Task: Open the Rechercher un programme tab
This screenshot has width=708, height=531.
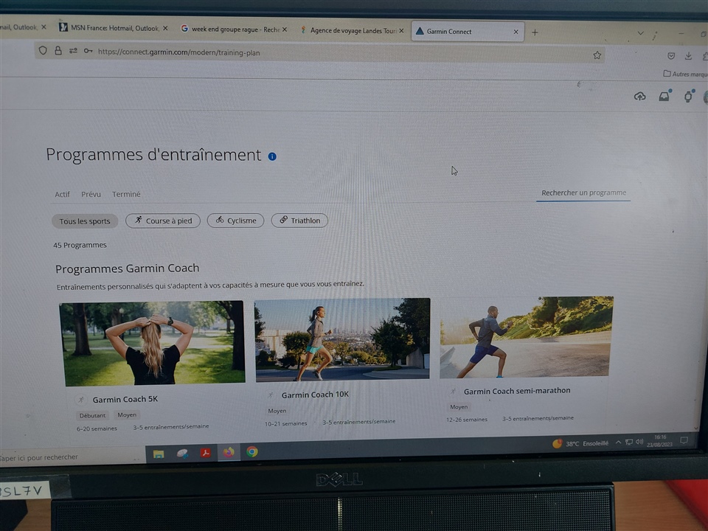Action: (584, 192)
